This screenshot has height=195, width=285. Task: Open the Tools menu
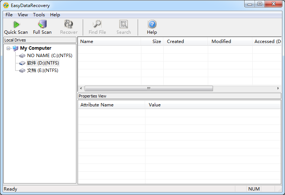(39, 15)
